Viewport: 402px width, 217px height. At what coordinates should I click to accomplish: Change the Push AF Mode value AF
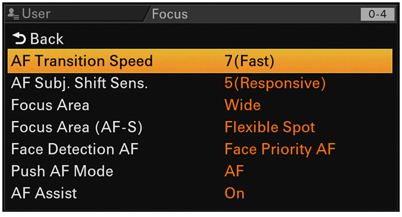coord(234,171)
